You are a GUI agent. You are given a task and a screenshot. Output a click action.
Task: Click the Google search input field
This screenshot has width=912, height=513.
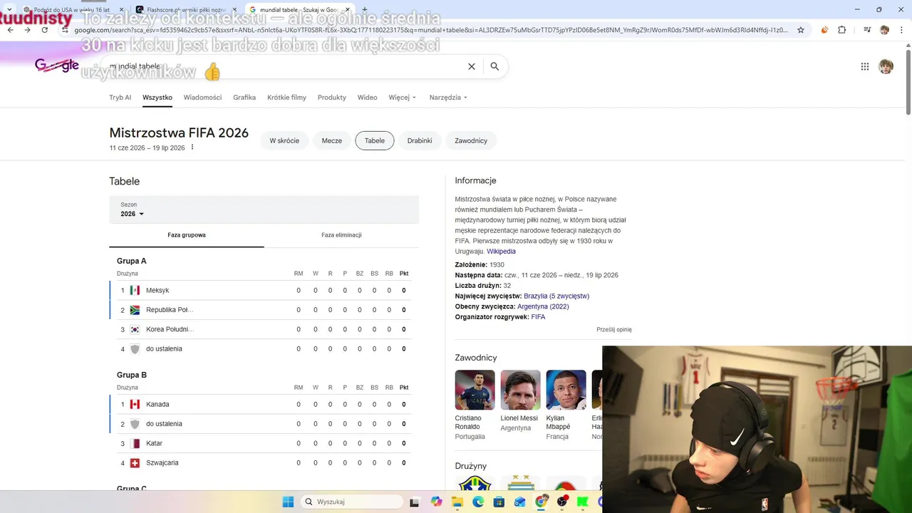[x=285, y=66]
